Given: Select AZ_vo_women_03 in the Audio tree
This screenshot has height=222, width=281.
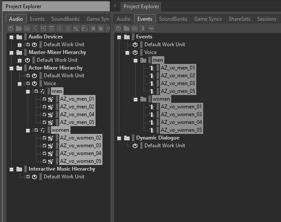Looking at the screenshot, I should pyautogui.click(x=81, y=146).
